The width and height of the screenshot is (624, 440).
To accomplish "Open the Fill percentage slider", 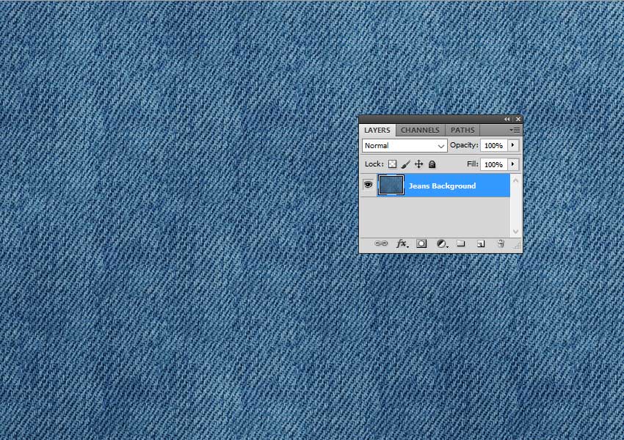I will tap(512, 164).
